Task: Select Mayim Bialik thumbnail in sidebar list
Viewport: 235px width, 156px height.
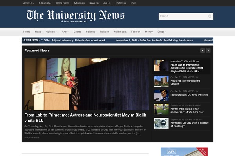Action: coord(161,66)
